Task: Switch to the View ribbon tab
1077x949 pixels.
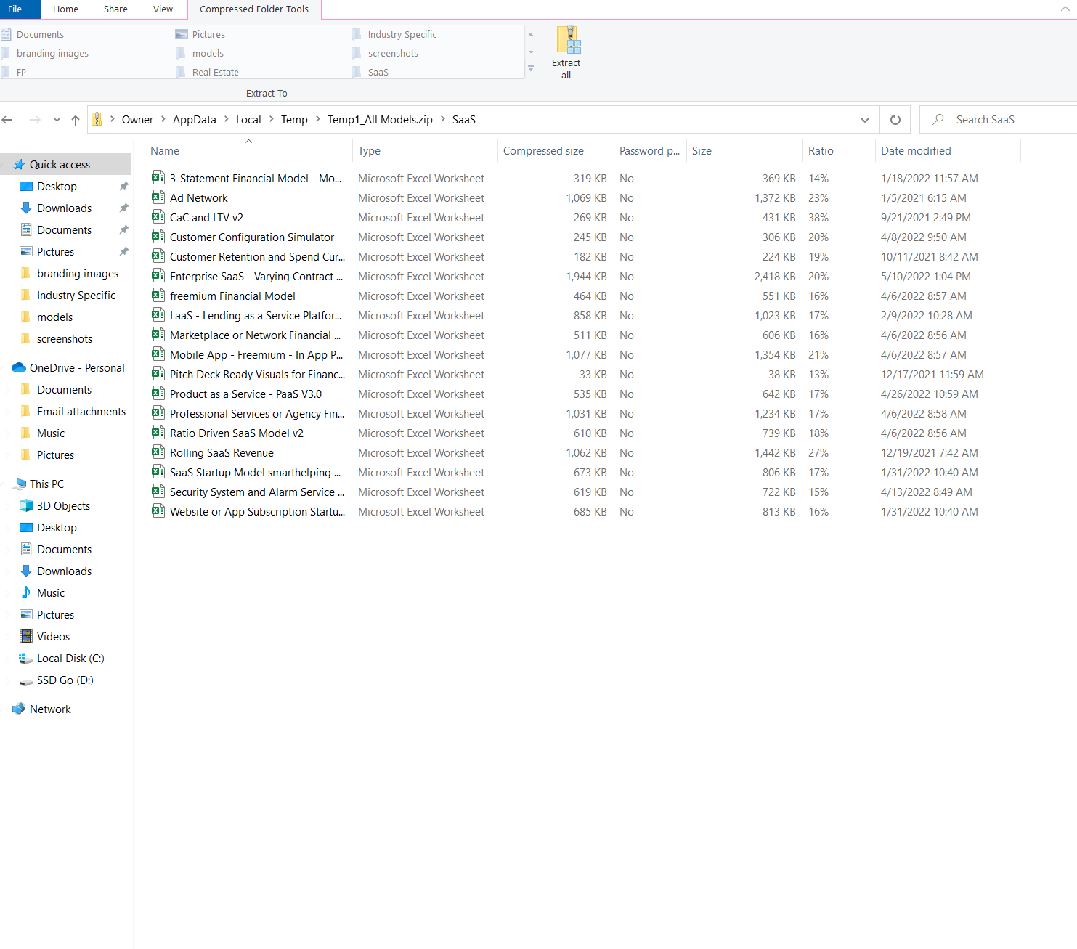Action: (x=163, y=9)
